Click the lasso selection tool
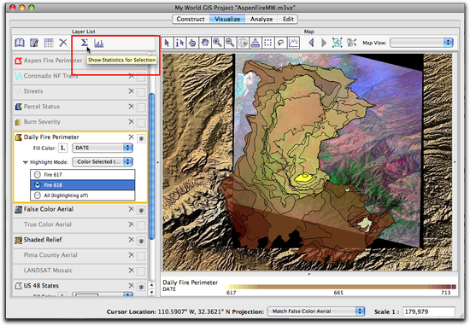 click(x=280, y=43)
